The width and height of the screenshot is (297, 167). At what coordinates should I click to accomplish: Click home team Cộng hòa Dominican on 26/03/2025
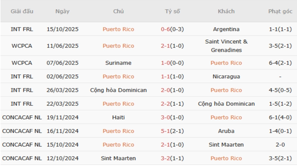point(118,90)
